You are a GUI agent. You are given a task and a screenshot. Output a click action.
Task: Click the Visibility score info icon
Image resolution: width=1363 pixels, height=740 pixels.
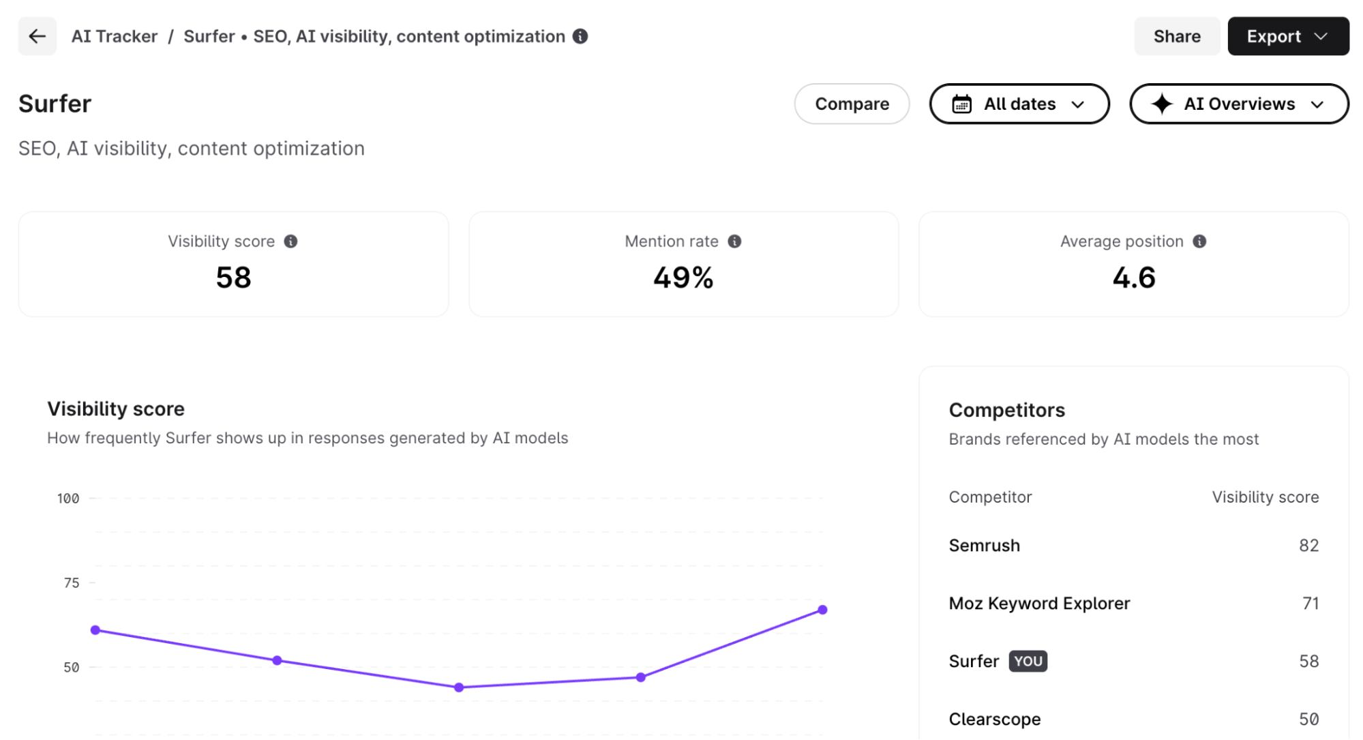(290, 241)
